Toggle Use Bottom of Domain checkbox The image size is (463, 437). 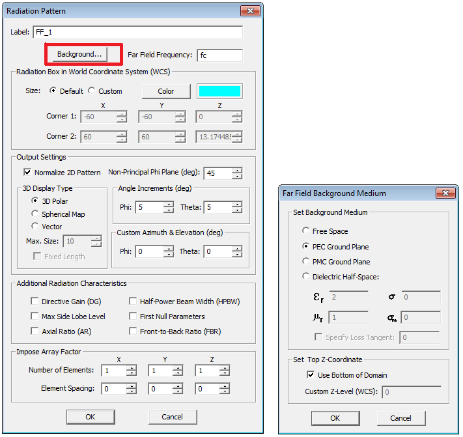tap(311, 374)
